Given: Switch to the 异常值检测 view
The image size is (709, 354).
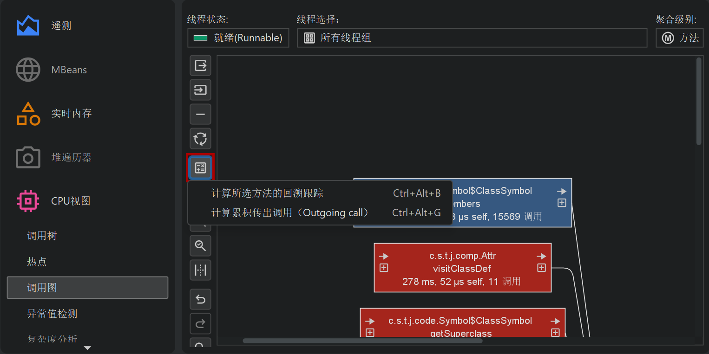Looking at the screenshot, I should (87, 314).
